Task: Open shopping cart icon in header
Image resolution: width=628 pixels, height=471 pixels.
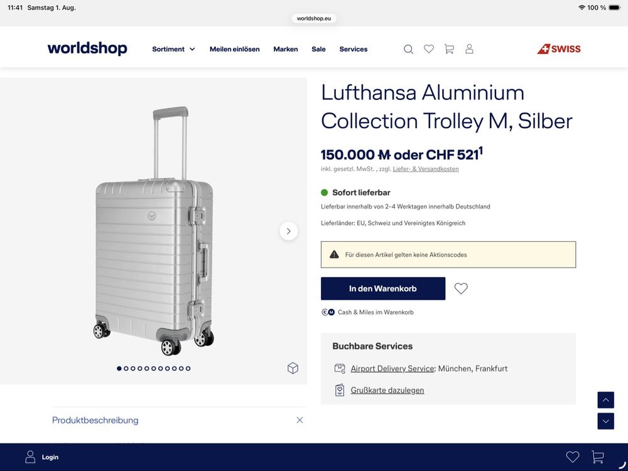Action: click(x=449, y=49)
